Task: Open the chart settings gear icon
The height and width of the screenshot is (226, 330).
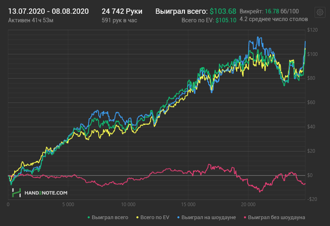Action: [320, 12]
